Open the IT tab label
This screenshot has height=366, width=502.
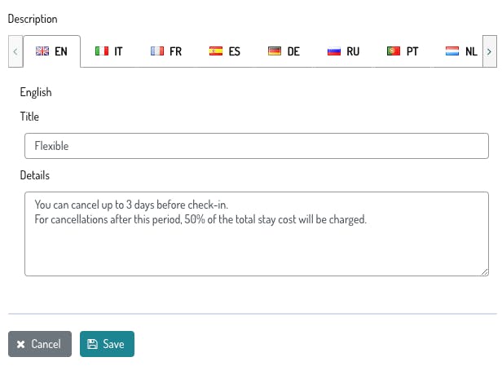(118, 51)
